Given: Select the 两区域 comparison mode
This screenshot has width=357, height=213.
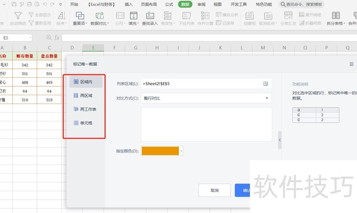Looking at the screenshot, I should click(86, 95).
